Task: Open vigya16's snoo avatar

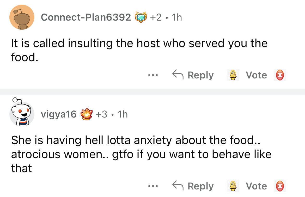Action: tap(22, 114)
